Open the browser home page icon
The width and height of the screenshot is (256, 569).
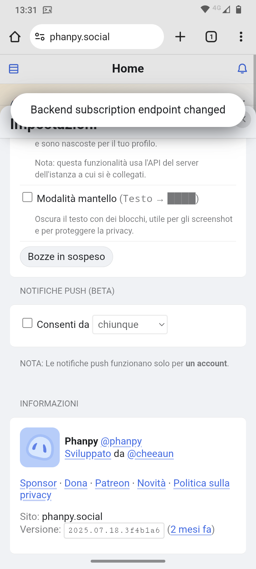(15, 37)
